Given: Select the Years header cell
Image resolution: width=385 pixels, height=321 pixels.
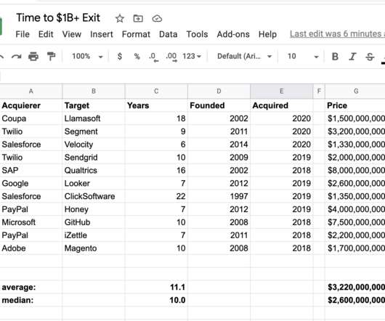Looking at the screenshot, I should tap(156, 105).
